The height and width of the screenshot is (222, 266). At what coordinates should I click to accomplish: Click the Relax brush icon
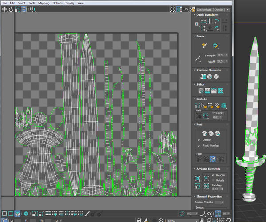(x=215, y=46)
